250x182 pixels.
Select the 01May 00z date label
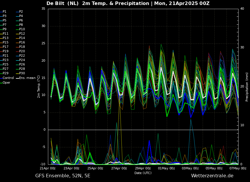click(x=166, y=168)
